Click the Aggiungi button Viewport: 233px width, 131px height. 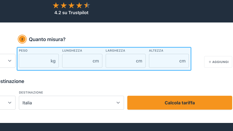click(218, 62)
